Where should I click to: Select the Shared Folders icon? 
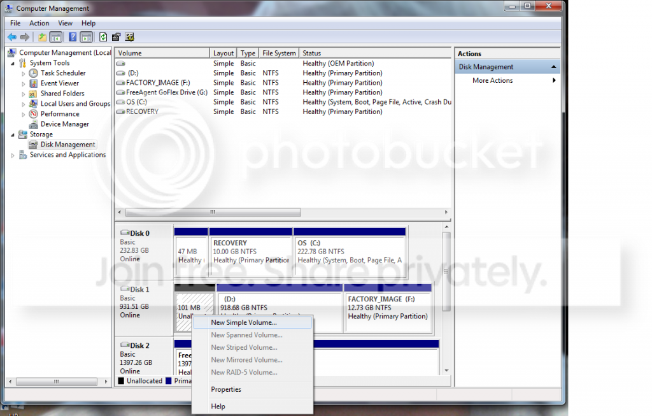(33, 94)
